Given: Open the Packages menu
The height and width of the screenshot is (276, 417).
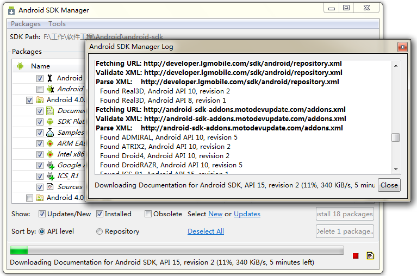Looking at the screenshot, I should [x=26, y=24].
